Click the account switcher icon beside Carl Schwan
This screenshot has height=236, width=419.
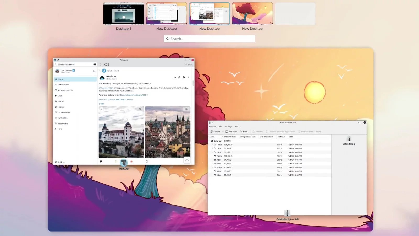tap(93, 71)
